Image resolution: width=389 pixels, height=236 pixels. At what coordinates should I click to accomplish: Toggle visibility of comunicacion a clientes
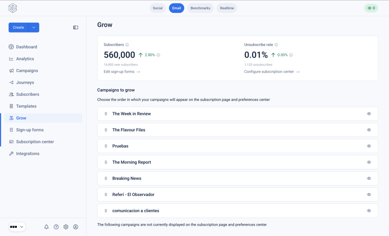[x=369, y=210]
